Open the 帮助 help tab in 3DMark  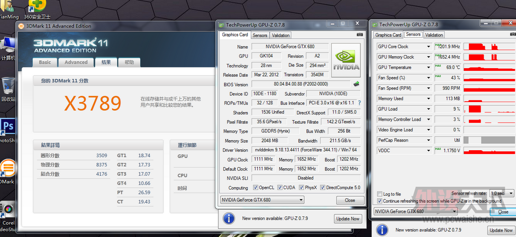[129, 62]
